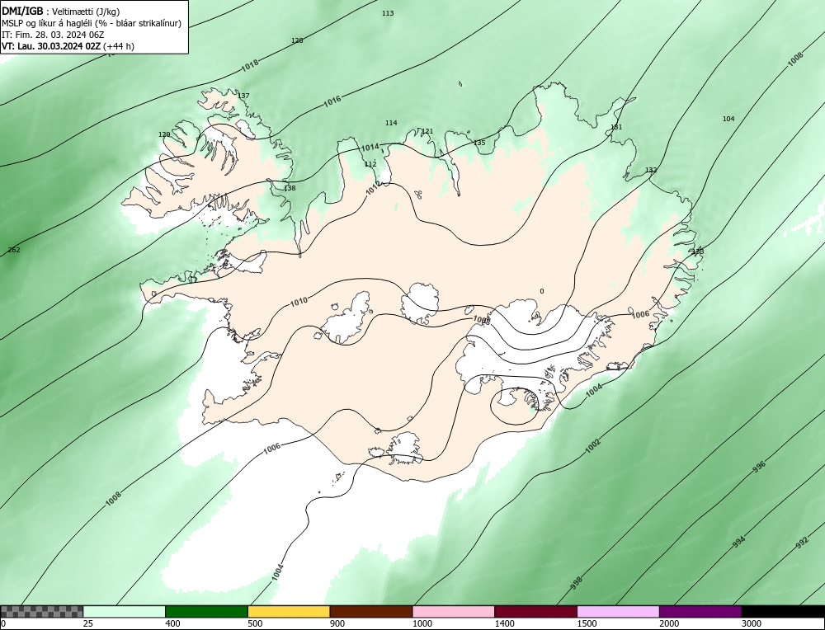Viewport: 825px width, 630px height.
Task: Select the map value 121
Action: pyautogui.click(x=427, y=131)
